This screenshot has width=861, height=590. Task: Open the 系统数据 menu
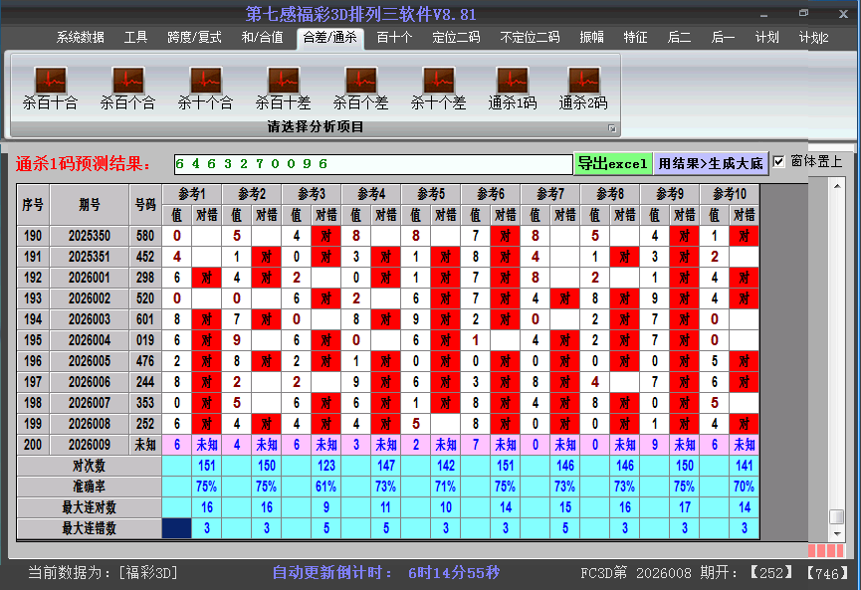[x=80, y=38]
